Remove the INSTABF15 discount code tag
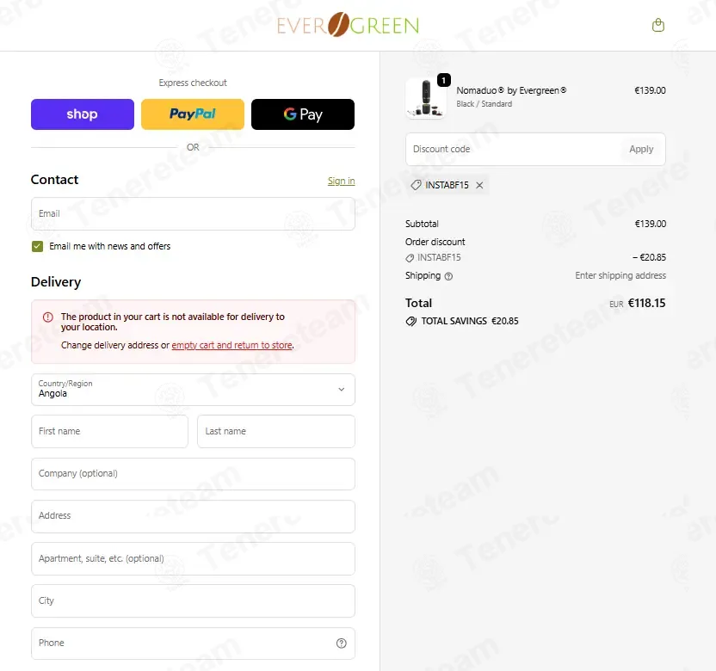716x671 pixels. (x=479, y=185)
